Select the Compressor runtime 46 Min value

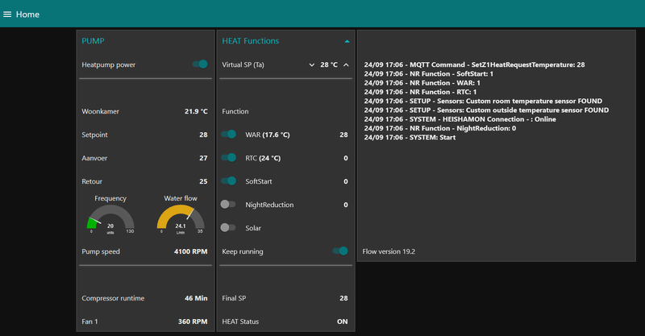[196, 298]
